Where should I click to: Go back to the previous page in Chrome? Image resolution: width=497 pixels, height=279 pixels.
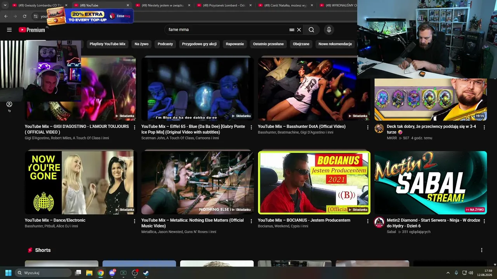click(6, 16)
